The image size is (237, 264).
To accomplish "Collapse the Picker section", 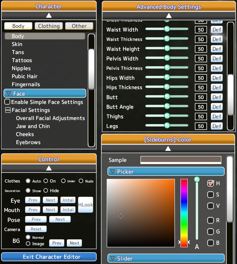I will 112,172.
